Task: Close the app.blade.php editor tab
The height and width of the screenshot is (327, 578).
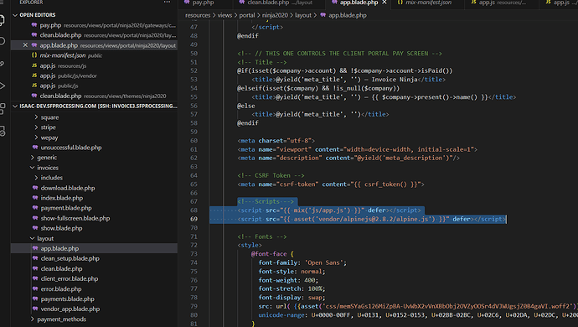Action: coord(384,3)
